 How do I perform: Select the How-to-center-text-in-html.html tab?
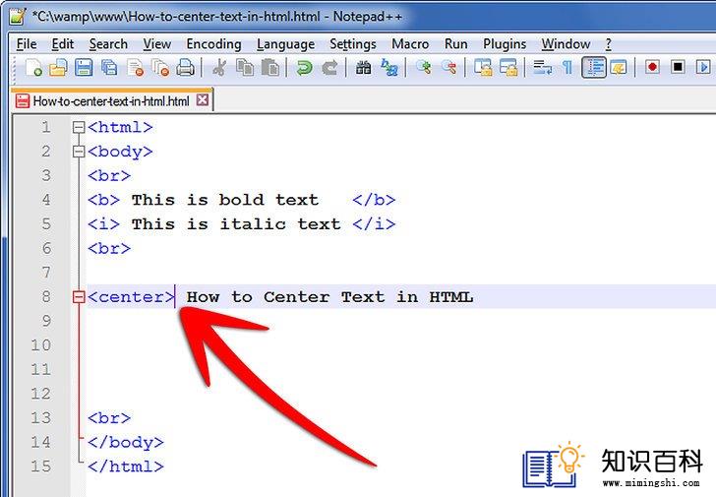click(111, 101)
